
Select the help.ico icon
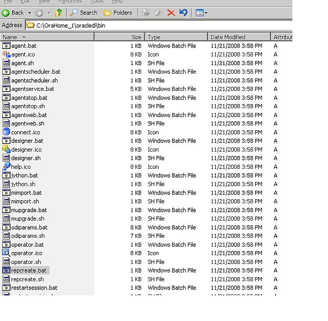pyautogui.click(x=6, y=167)
